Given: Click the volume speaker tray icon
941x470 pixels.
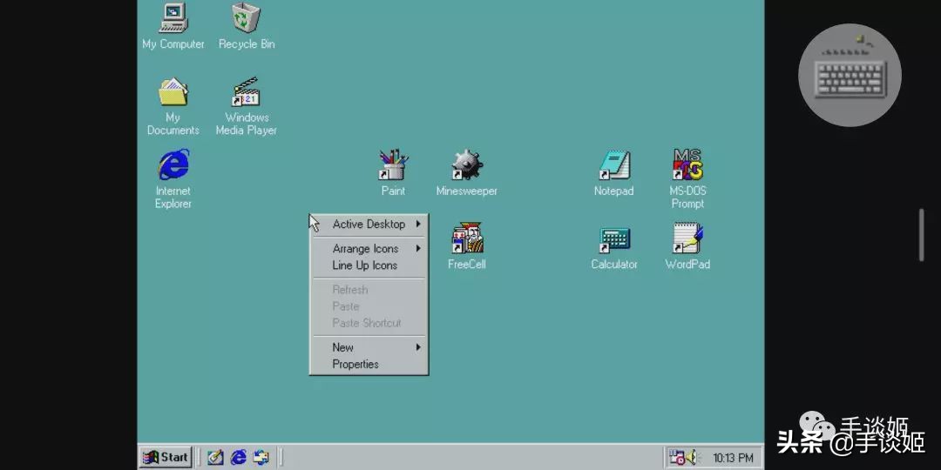Looking at the screenshot, I should coord(691,457).
